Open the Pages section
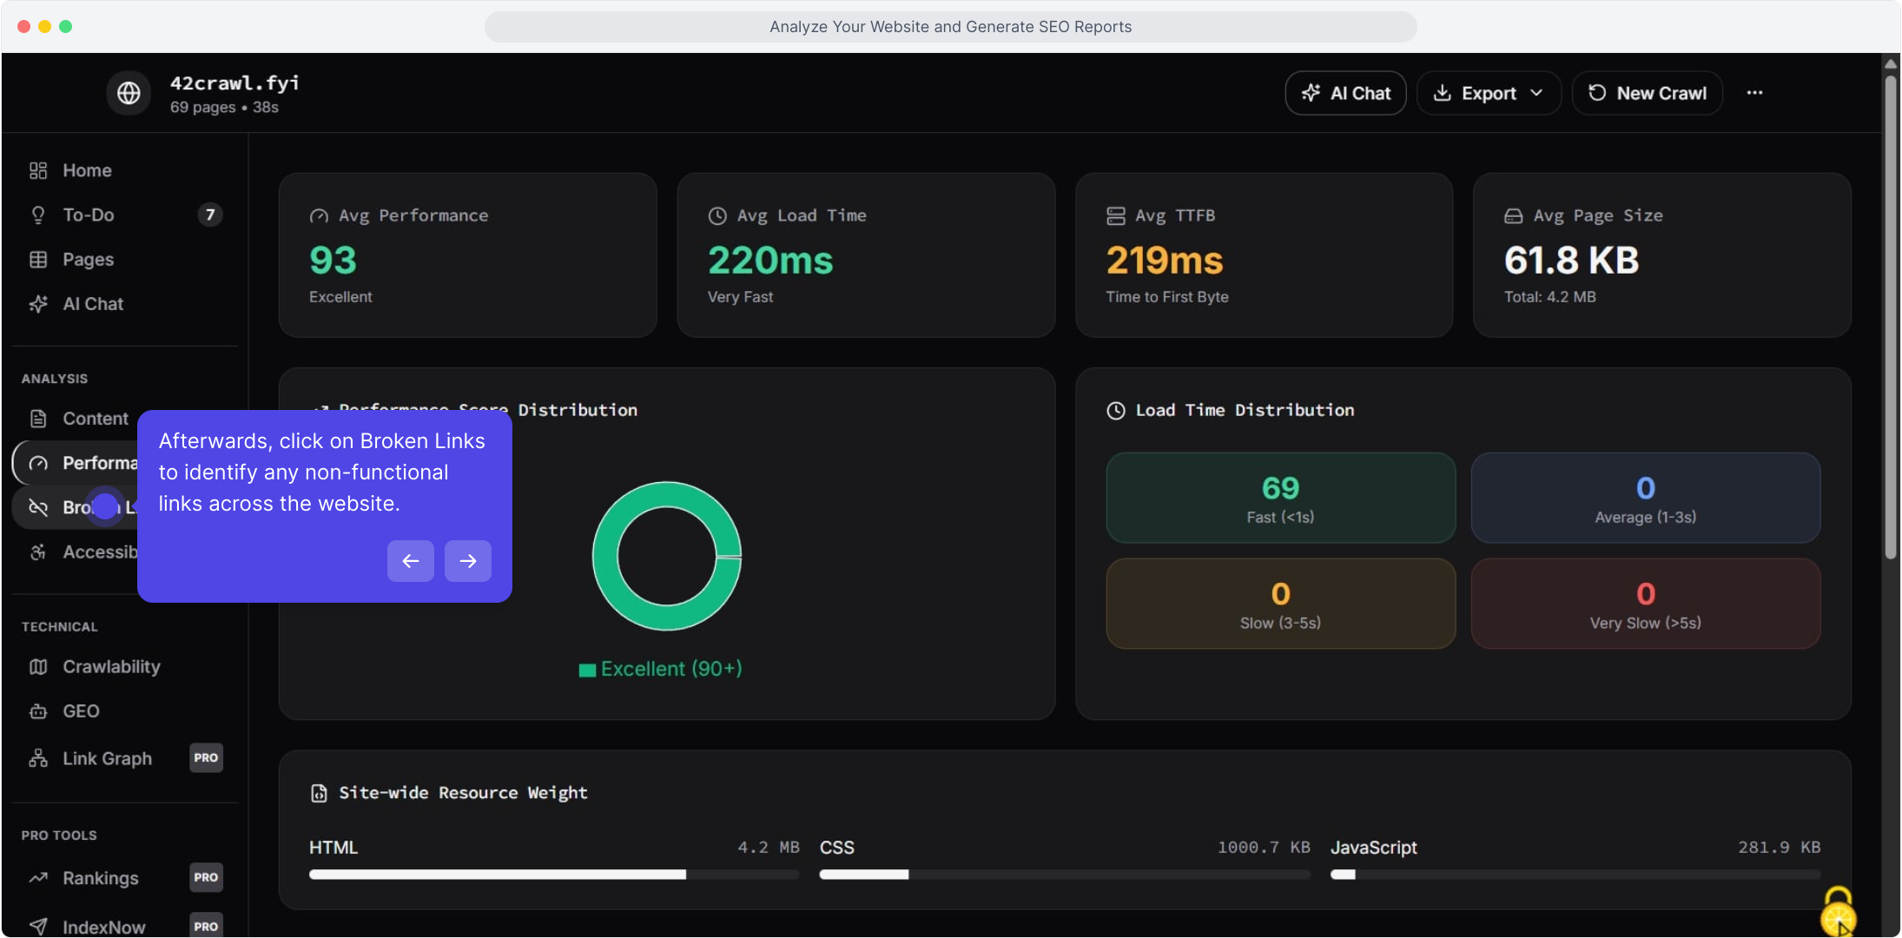 tap(88, 260)
